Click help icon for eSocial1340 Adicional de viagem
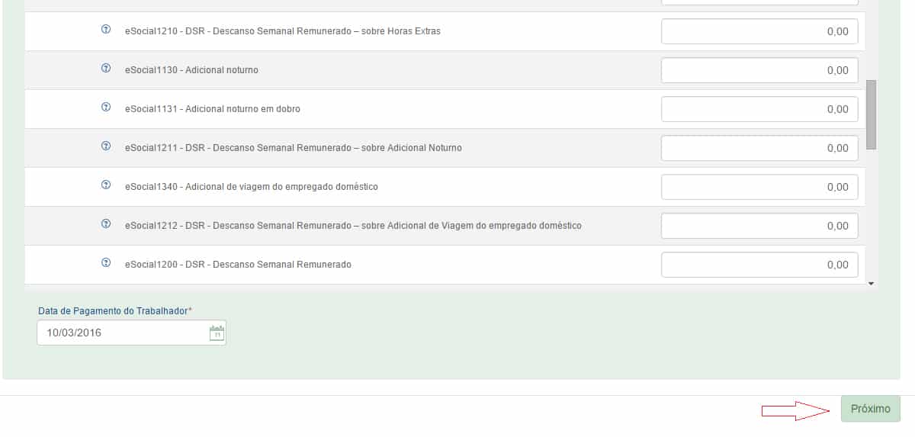Viewport: 915px width, 437px height. tap(106, 186)
